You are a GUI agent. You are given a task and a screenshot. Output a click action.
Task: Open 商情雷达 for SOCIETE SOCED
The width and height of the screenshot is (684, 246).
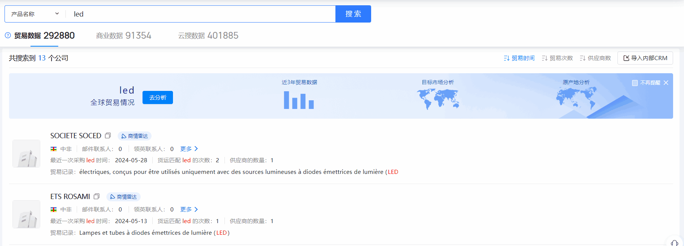tap(135, 136)
